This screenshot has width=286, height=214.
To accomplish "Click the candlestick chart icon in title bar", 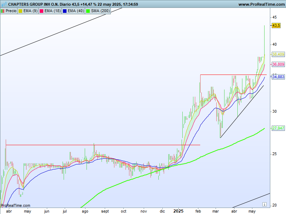I will 4,4.
